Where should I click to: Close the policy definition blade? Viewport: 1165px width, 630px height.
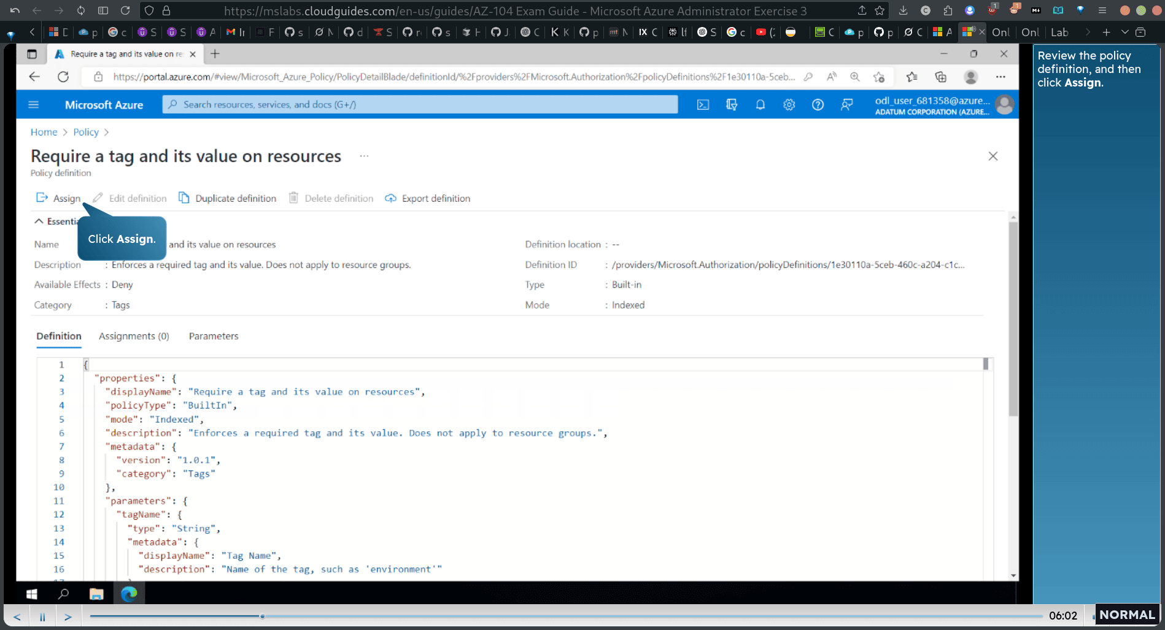[993, 156]
